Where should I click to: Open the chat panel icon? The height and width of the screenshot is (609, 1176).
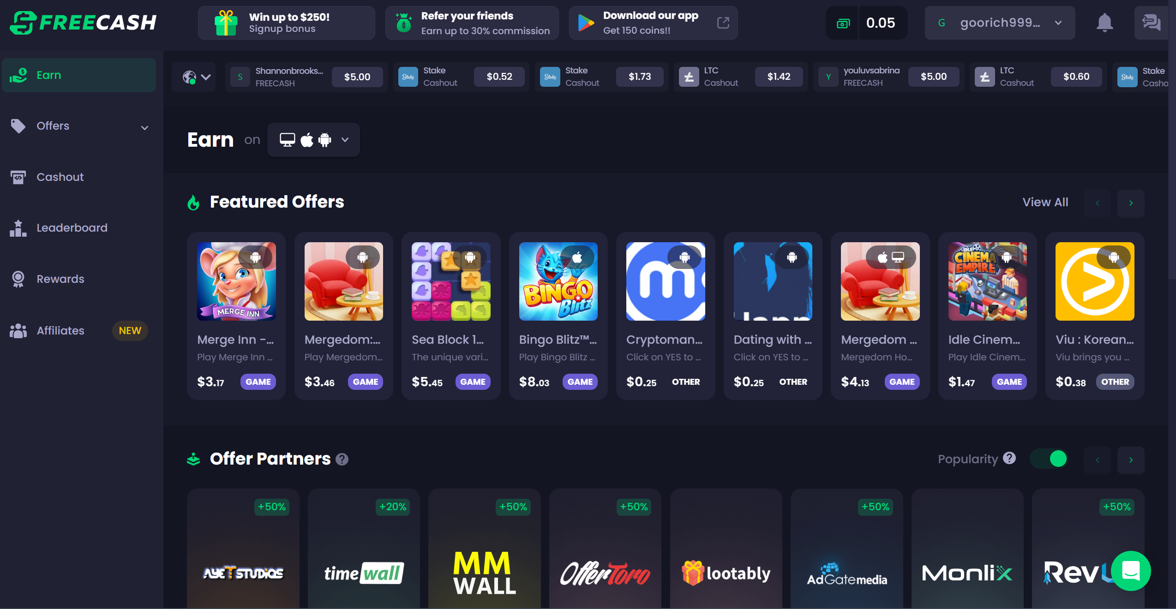[1151, 23]
